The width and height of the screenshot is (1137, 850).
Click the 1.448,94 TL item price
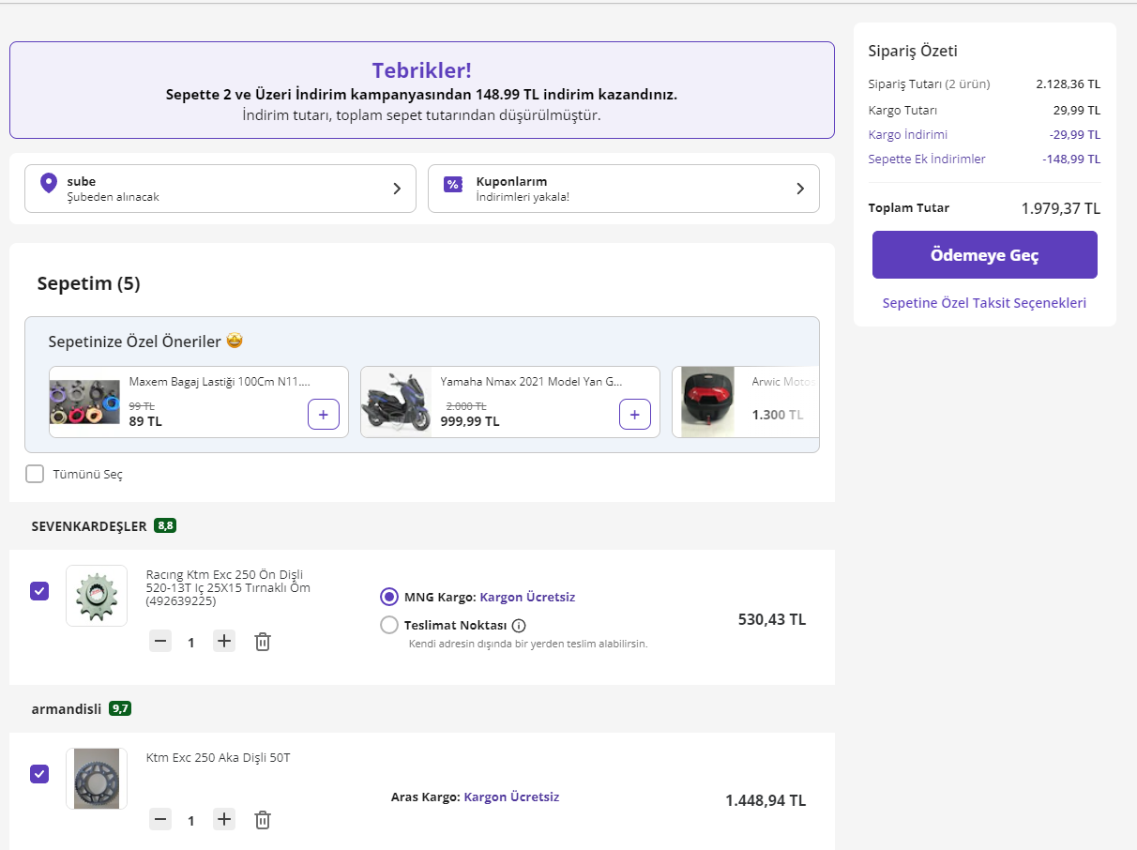point(766,800)
